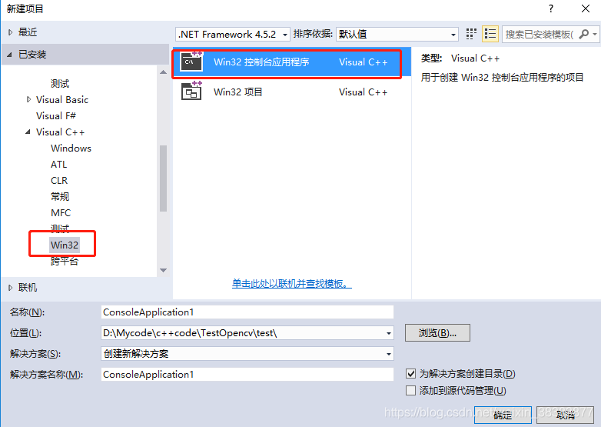Close the 新建项目 dialog
Viewport: 601px width, 427px height.
coord(586,8)
